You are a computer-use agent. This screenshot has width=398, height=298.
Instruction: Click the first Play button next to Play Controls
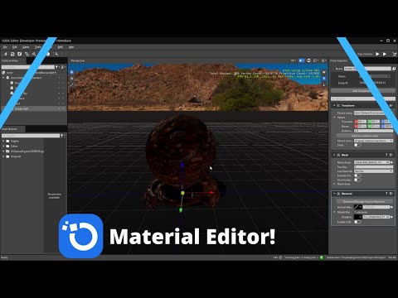click(x=377, y=54)
